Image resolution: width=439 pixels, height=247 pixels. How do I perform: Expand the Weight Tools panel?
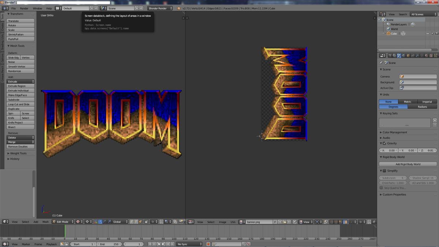(18, 153)
